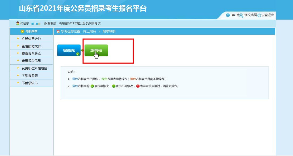Click the red exclamation icon in the instructions
This screenshot has width=293, height=156.
138,86
